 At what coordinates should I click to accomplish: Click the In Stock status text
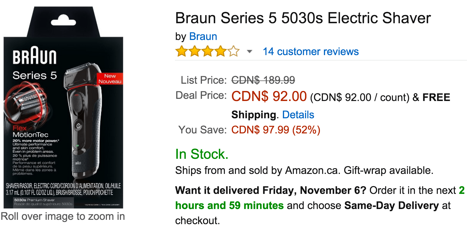click(201, 154)
